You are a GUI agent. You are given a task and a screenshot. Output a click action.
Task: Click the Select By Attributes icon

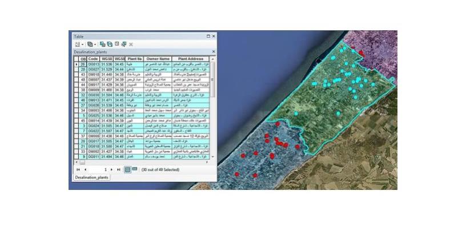click(x=103, y=44)
